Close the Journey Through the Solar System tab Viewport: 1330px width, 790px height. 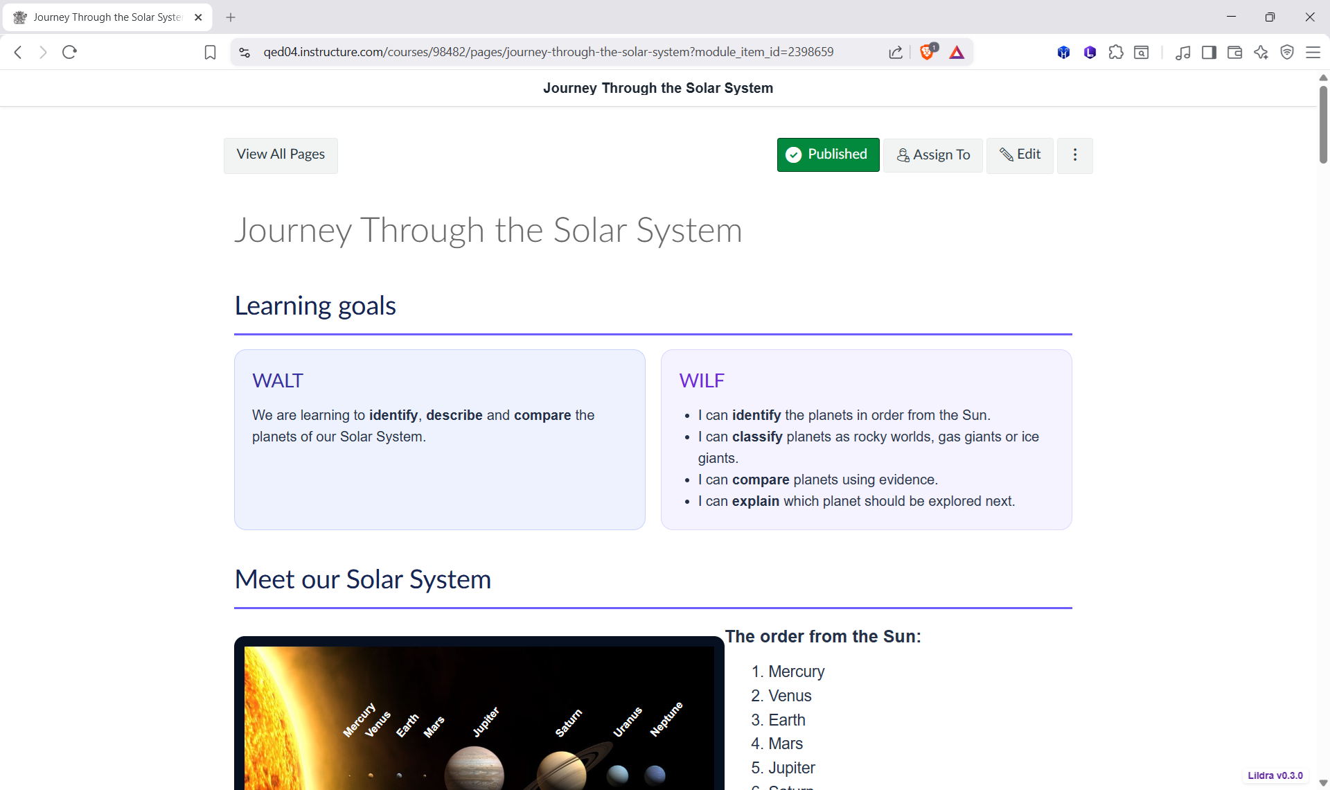[198, 17]
